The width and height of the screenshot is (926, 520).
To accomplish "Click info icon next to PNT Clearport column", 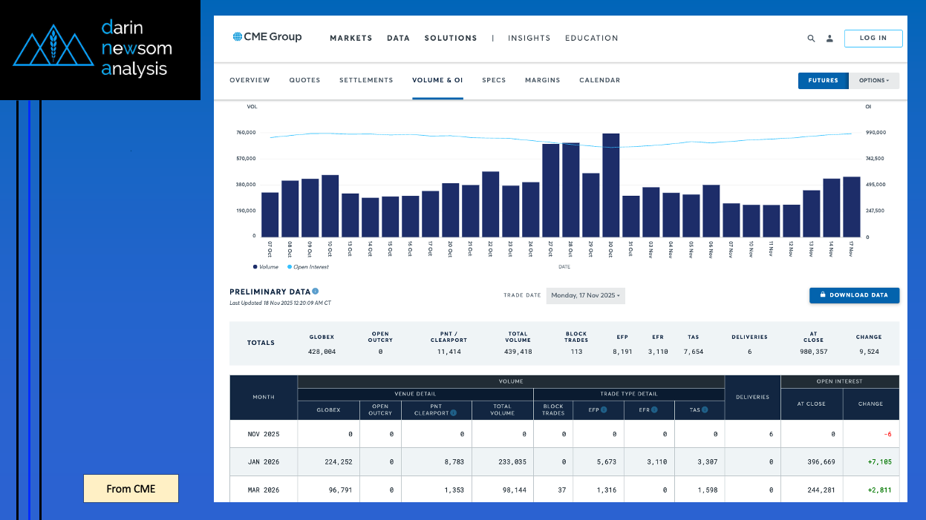I will pos(453,412).
